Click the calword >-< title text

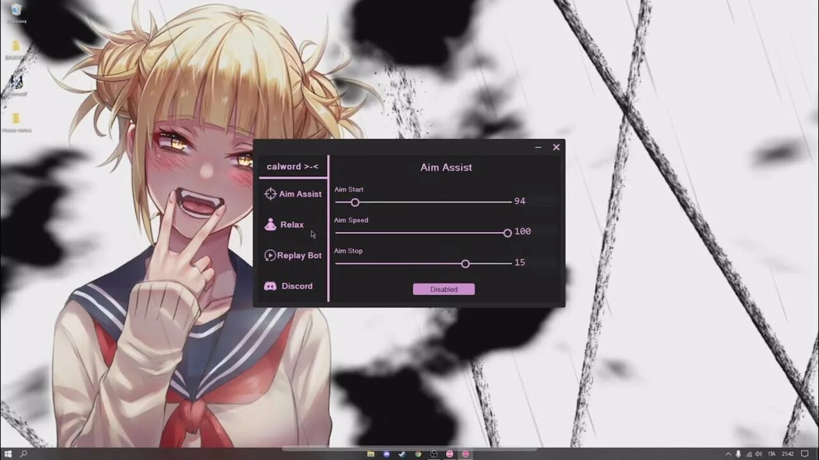click(292, 167)
